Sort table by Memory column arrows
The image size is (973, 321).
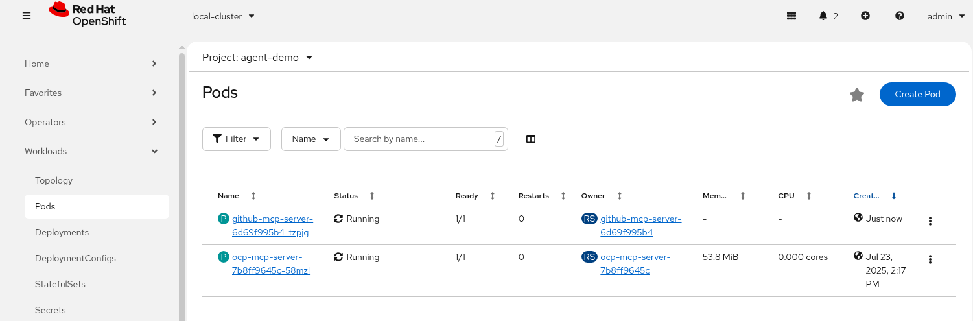pos(743,196)
